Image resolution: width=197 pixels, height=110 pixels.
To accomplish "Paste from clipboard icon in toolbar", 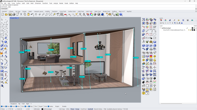I will pyautogui.click(x=28, y=14).
